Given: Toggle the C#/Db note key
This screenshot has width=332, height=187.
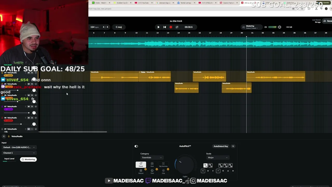Looking at the screenshot, I should point(205,165).
